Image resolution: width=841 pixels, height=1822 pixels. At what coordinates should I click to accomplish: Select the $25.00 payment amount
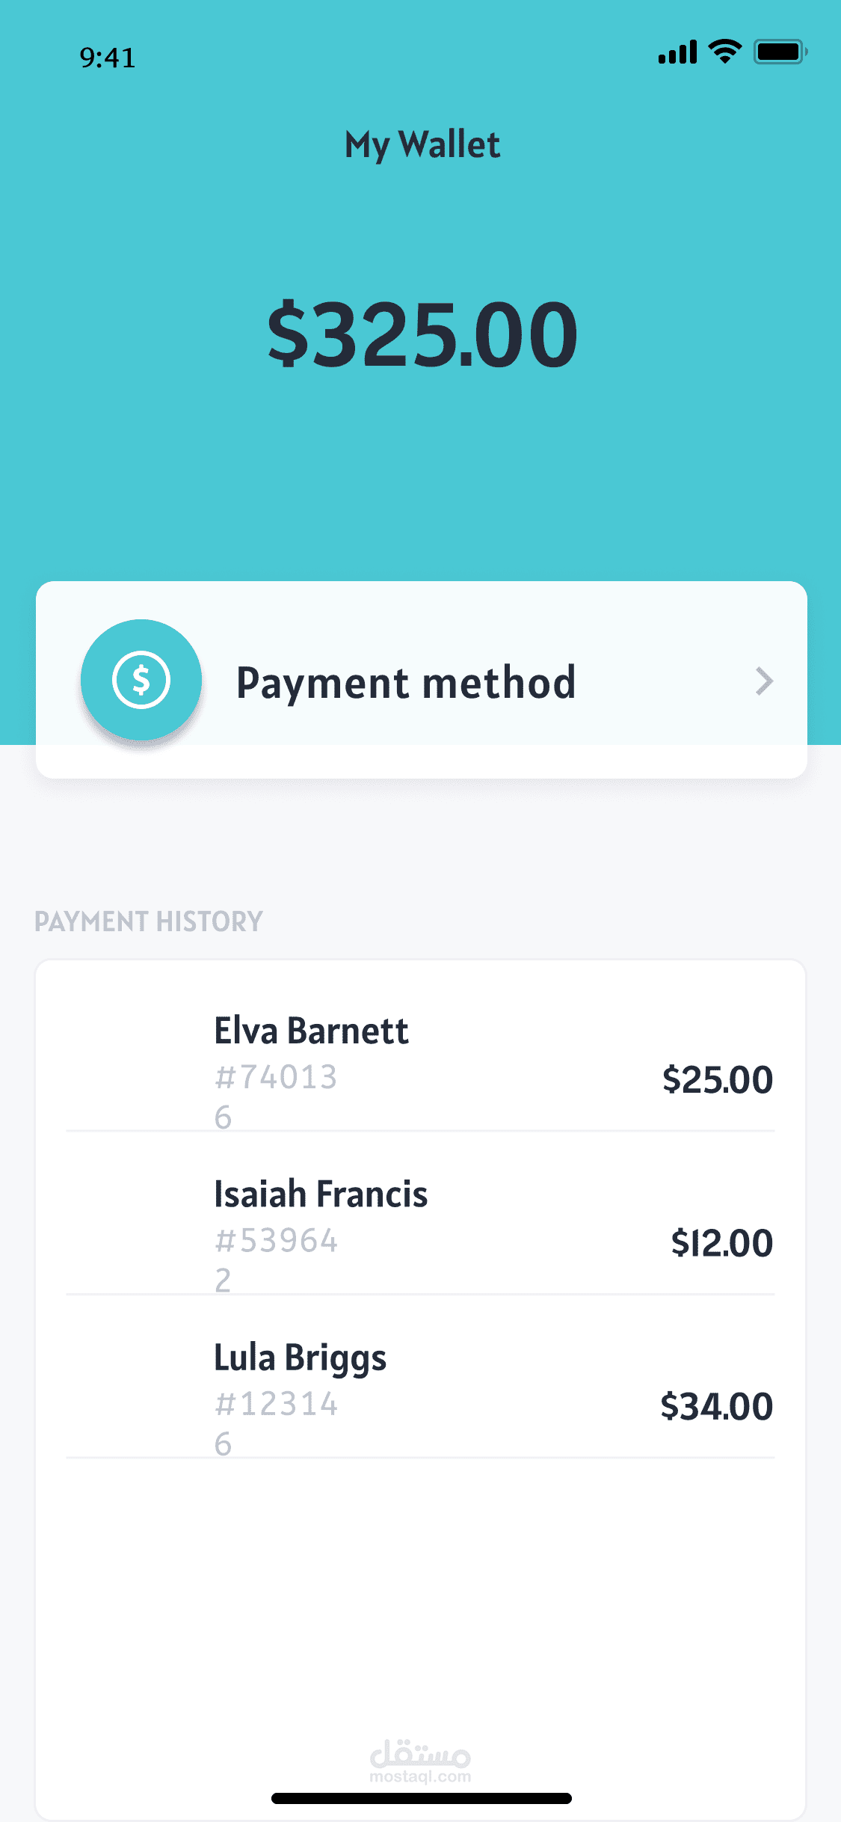pos(717,1079)
